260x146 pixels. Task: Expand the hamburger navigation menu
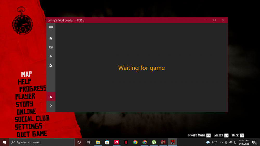click(51, 28)
